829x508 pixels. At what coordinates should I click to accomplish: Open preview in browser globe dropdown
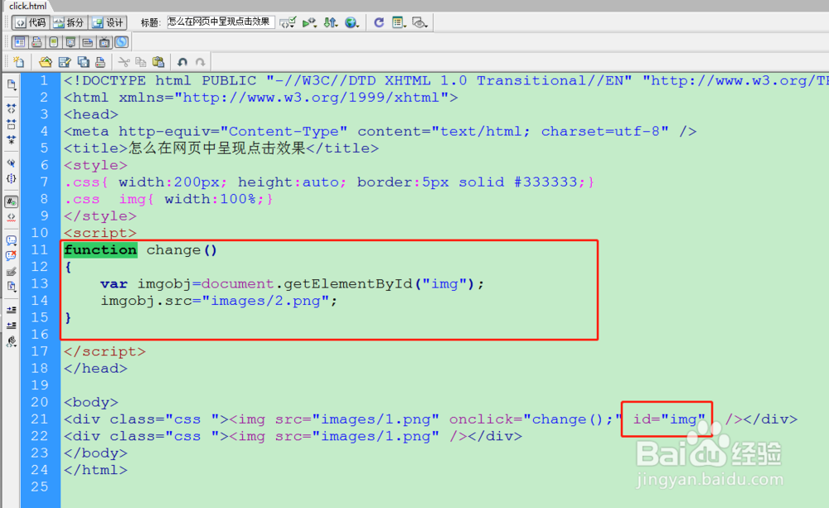352,22
